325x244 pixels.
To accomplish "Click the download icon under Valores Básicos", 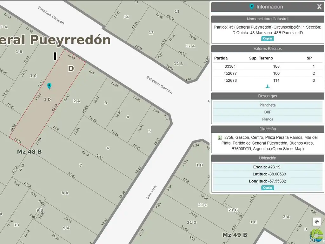I will pyautogui.click(x=268, y=86).
